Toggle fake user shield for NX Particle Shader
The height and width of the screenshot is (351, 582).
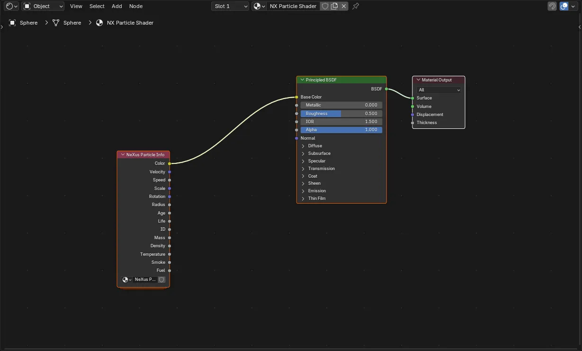[325, 6]
